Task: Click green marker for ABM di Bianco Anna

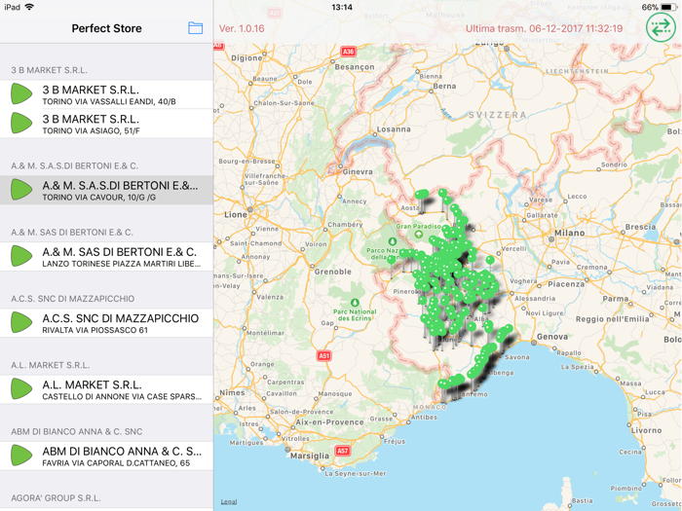Action: (x=21, y=456)
